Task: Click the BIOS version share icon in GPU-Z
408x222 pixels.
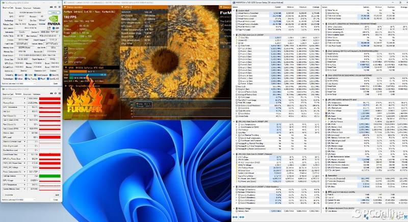Action: click(48, 28)
